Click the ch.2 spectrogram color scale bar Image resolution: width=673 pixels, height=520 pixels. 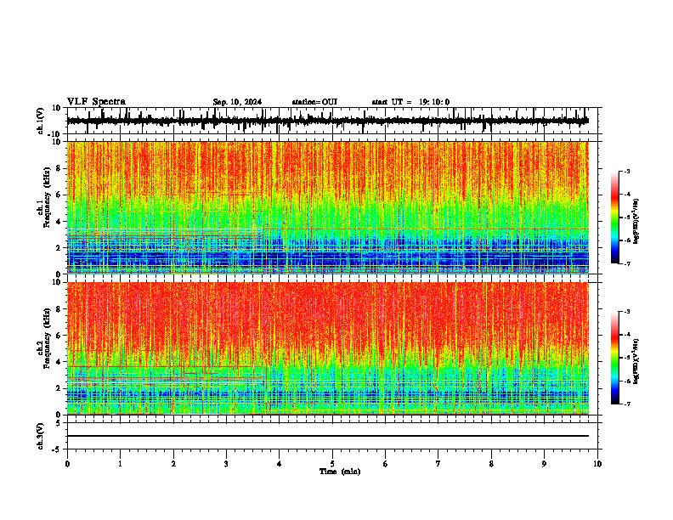tap(615, 358)
